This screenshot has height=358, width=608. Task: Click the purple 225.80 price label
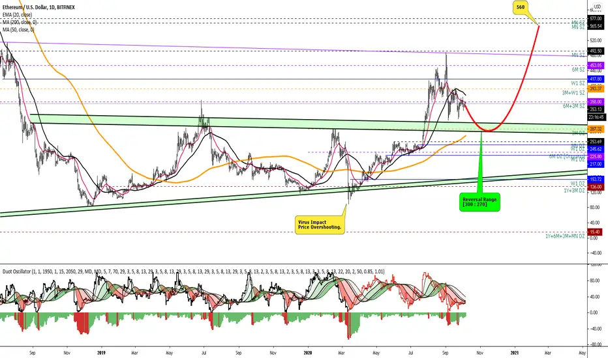click(x=595, y=156)
